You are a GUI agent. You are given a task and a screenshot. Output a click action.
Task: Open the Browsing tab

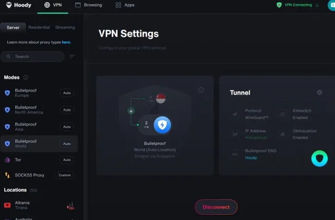(89, 5)
